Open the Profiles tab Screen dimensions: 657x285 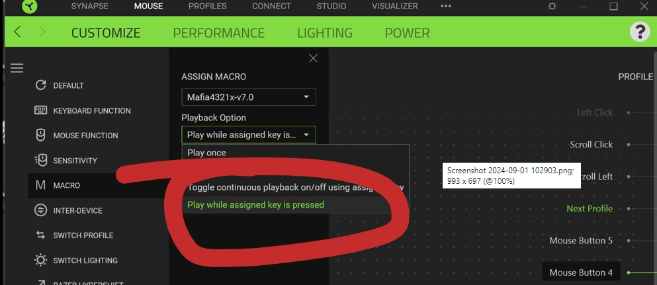point(207,6)
